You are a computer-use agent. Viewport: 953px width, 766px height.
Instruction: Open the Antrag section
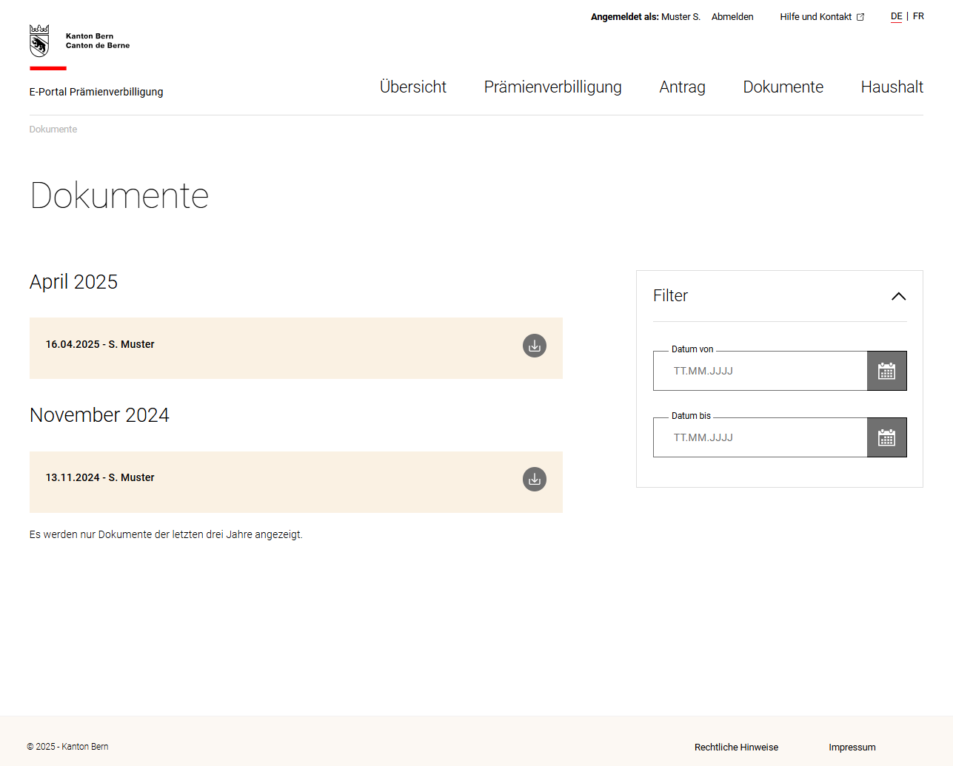click(682, 87)
